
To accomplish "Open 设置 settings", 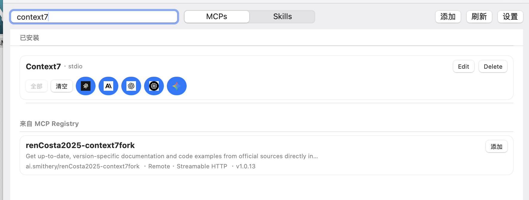I will coord(510,17).
